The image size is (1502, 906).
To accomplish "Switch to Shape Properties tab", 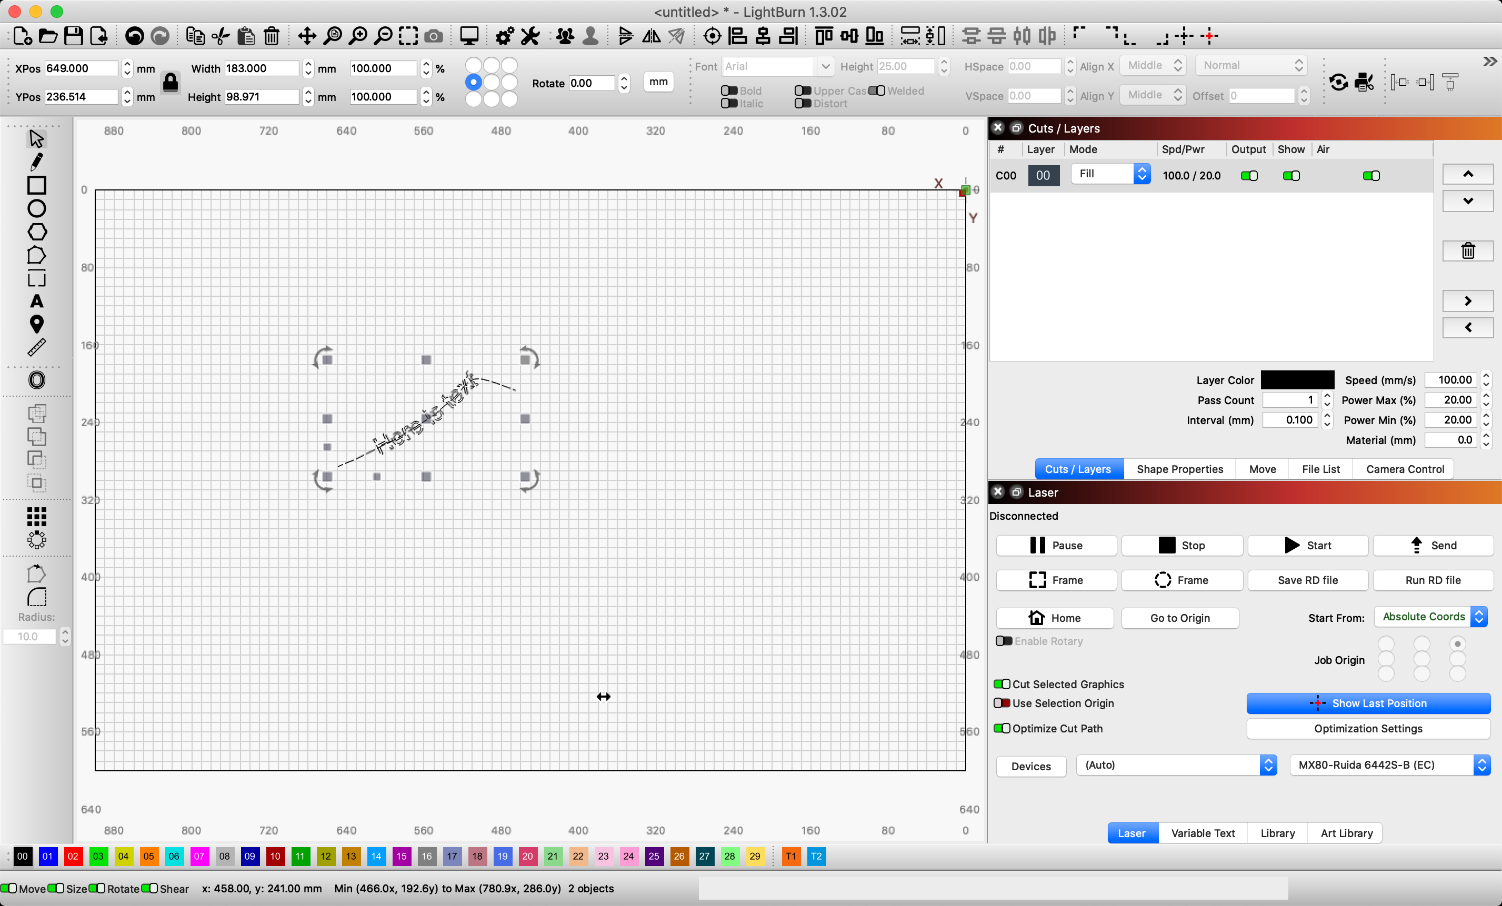I will pos(1179,469).
